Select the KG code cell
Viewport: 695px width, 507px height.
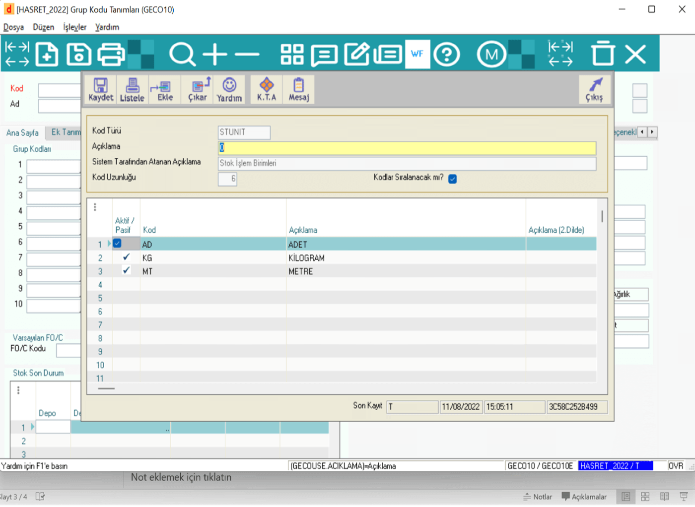click(x=213, y=258)
